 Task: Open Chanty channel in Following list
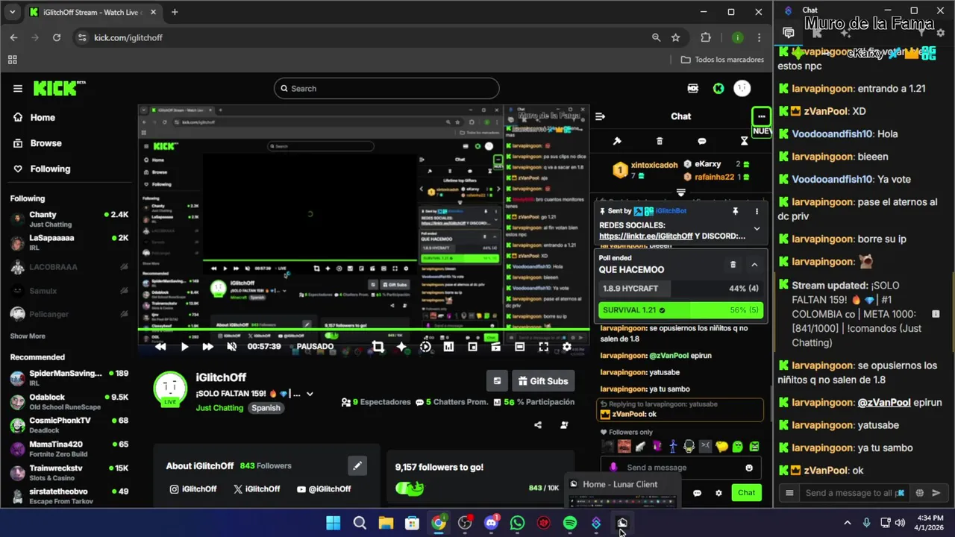pyautogui.click(x=69, y=219)
